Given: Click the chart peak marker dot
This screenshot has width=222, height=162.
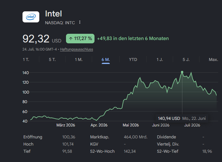Looking at the screenshot, I should click(x=182, y=72).
